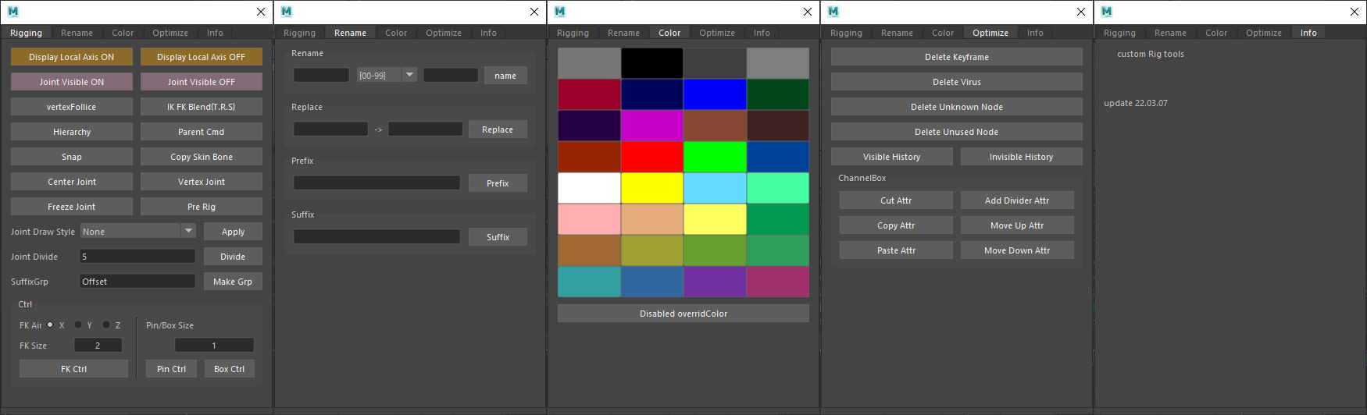Click the Replace button
Screen dimensions: 1367x415
coord(498,129)
